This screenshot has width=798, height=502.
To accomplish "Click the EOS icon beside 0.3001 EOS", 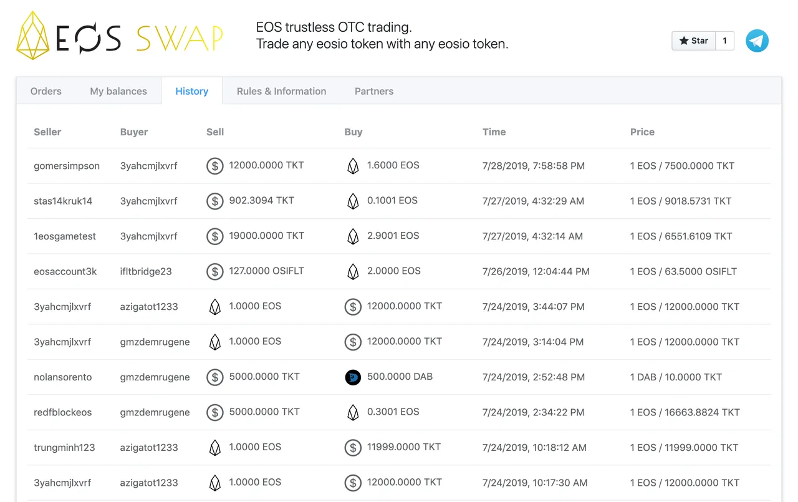I will tap(353, 412).
